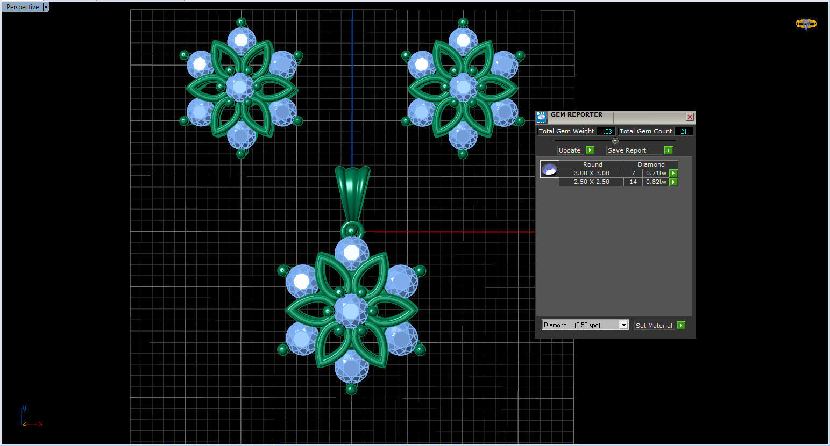
Task: Click the 0.82tw weight cell
Action: [656, 182]
